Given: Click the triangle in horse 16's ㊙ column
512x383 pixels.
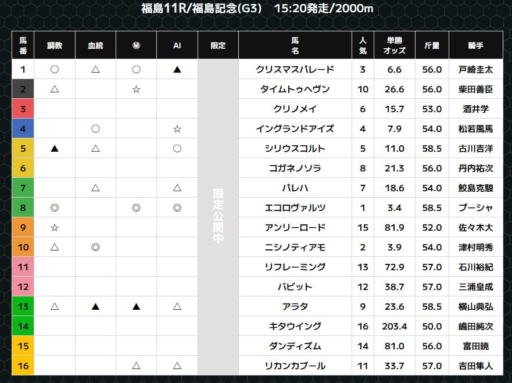Looking at the screenshot, I should tap(136, 366).
